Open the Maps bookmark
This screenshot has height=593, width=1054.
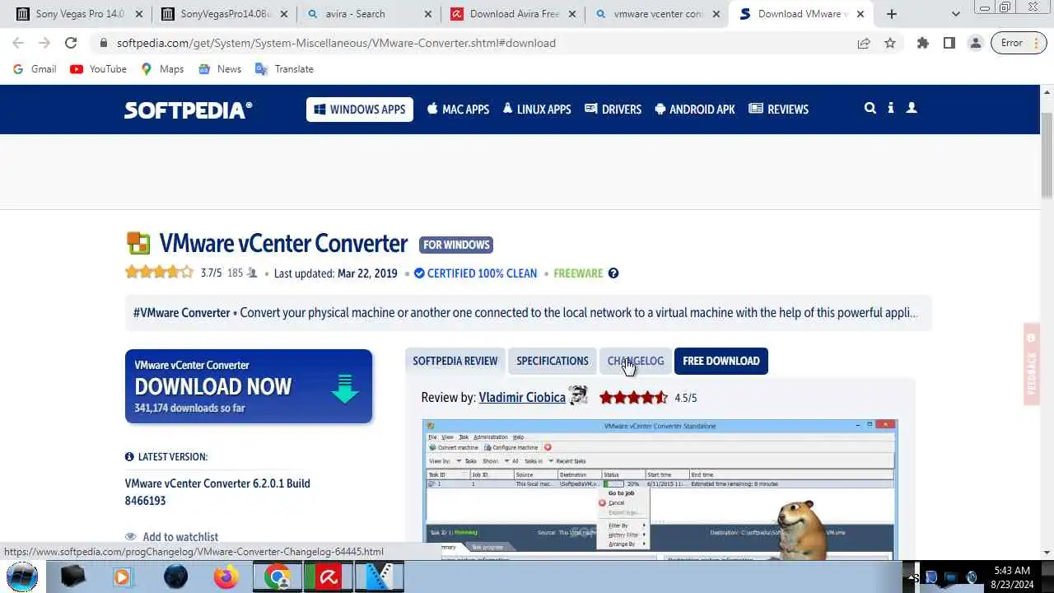tap(162, 69)
